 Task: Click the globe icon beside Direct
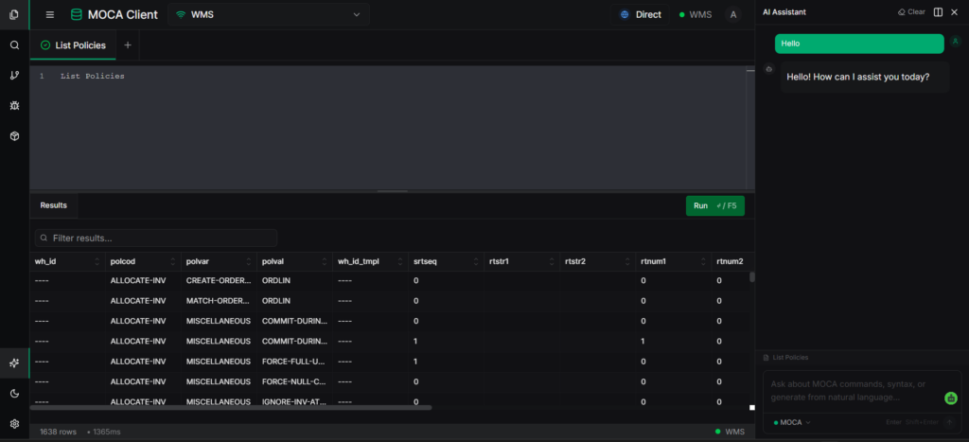[x=625, y=15]
